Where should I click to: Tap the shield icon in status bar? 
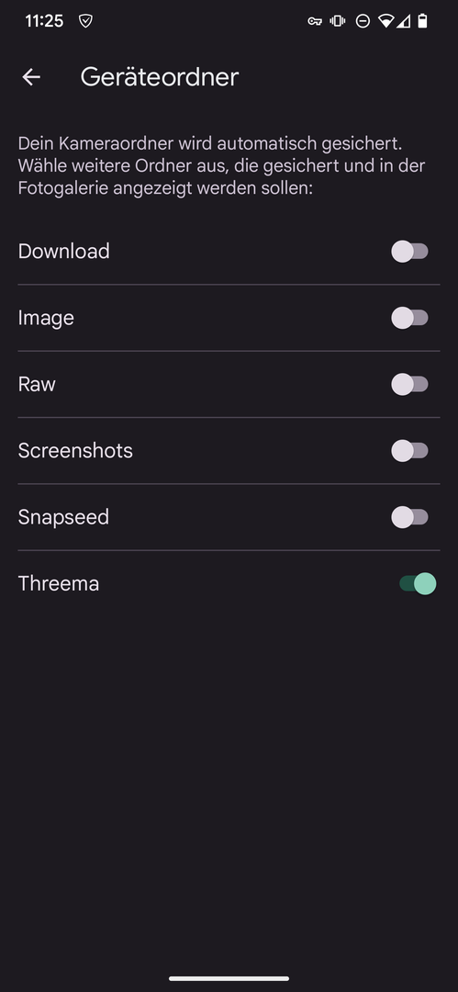click(85, 21)
